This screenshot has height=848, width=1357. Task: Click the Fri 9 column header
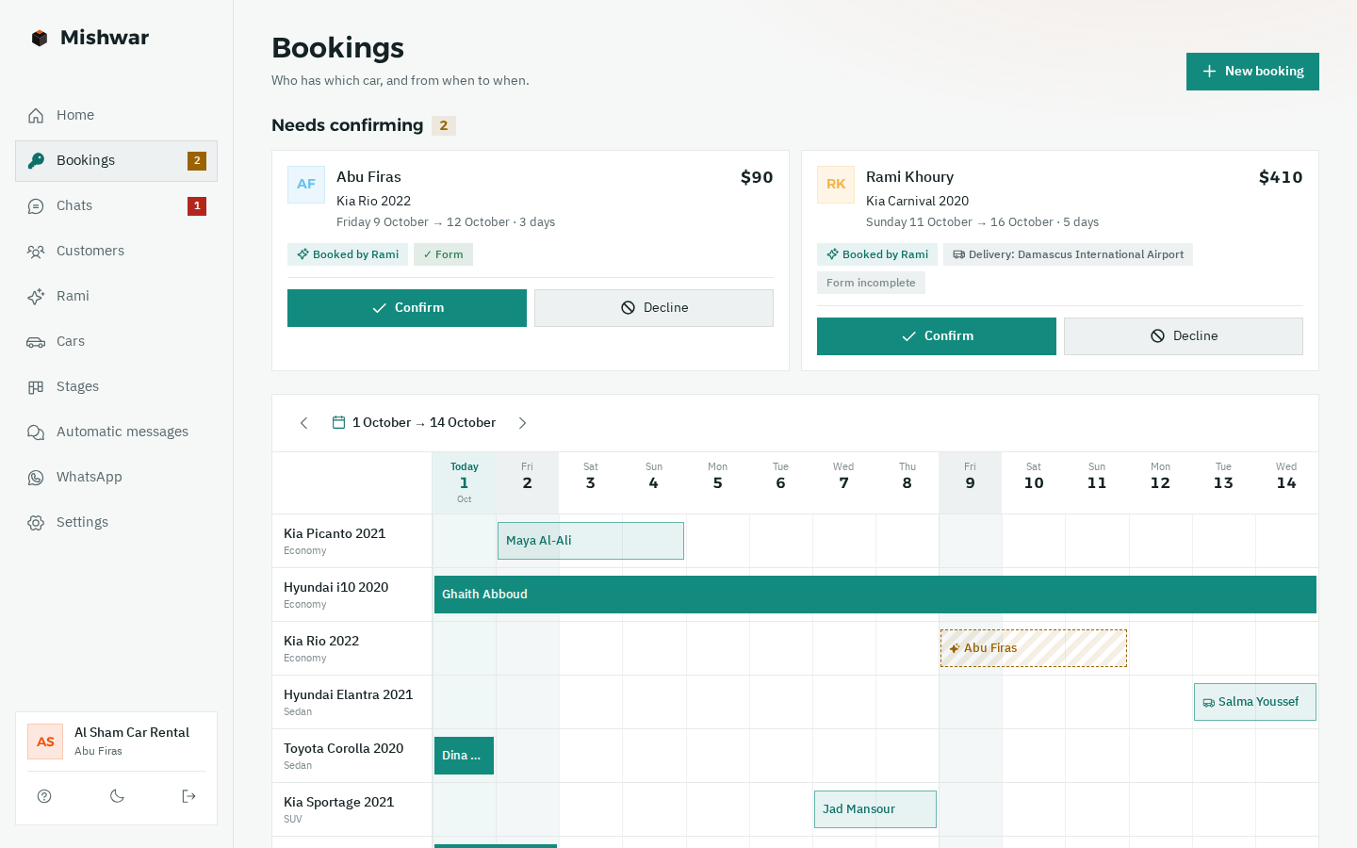pyautogui.click(x=971, y=482)
